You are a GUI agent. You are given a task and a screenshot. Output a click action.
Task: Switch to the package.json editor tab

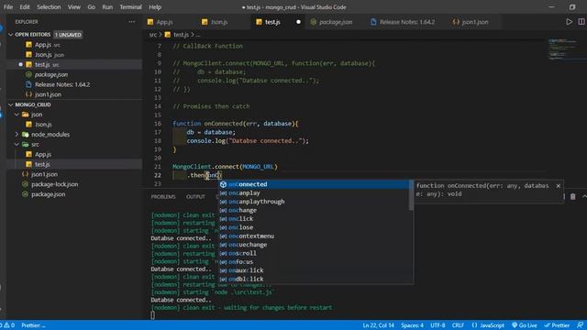(336, 22)
